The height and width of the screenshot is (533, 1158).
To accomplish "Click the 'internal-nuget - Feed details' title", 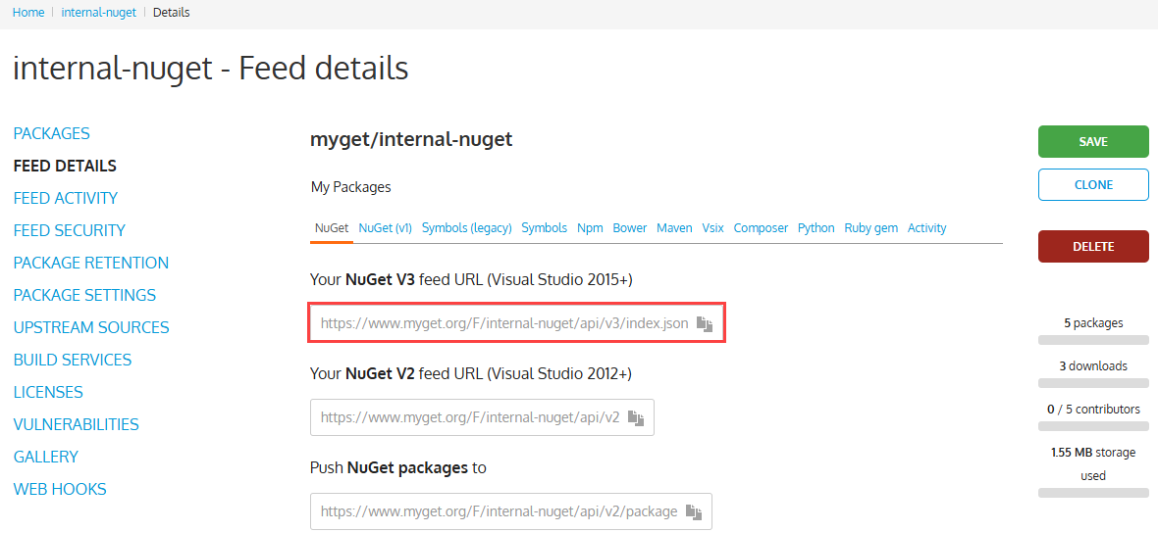I will coord(210,69).
